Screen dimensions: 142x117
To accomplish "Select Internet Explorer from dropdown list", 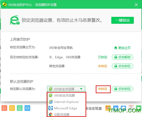I will click(66, 102).
